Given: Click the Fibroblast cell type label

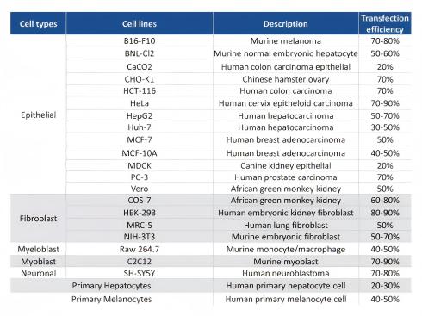Looking at the screenshot, I should click(x=38, y=219).
